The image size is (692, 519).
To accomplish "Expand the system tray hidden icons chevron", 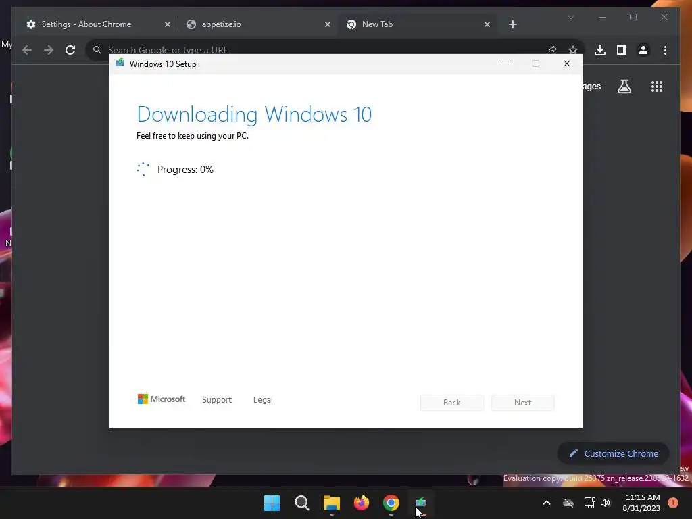I will point(546,503).
